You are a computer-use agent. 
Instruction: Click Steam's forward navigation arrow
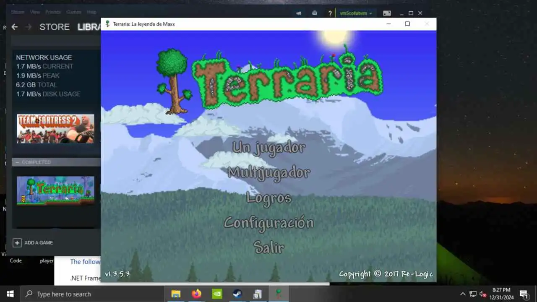point(29,27)
